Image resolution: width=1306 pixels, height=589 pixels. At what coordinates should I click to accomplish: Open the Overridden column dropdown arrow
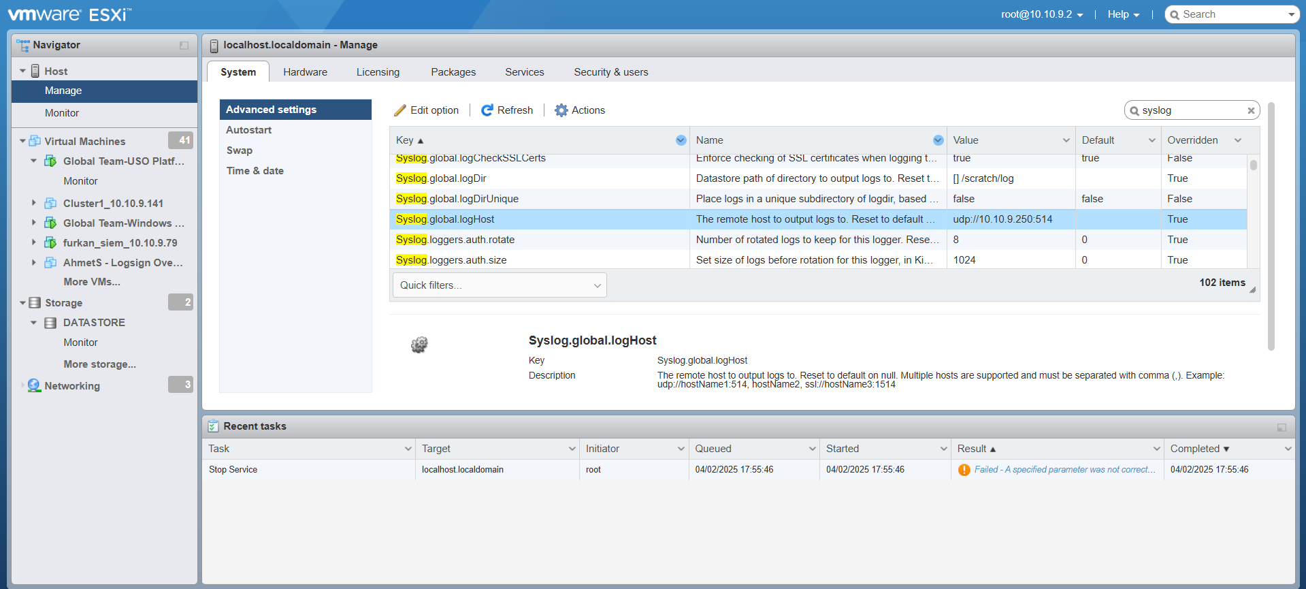pos(1238,140)
